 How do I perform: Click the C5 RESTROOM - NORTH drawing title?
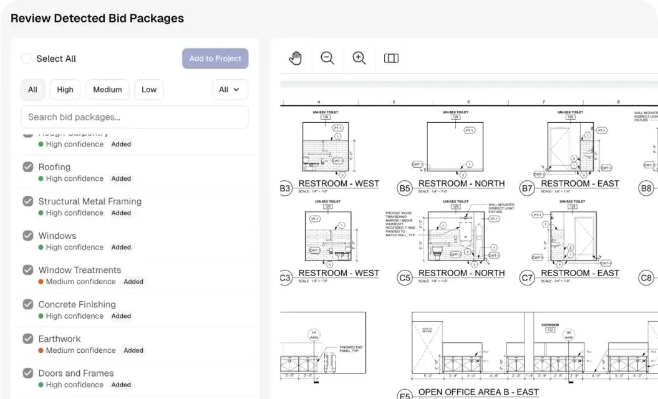pos(462,273)
